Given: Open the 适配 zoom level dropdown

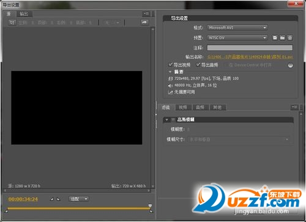Looking at the screenshot, I should point(79,199).
